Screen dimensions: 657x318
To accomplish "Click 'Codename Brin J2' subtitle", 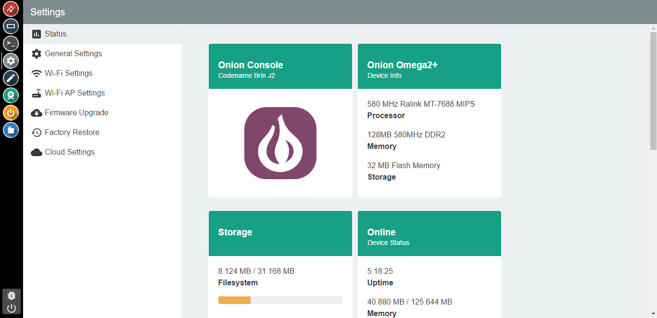I will click(247, 75).
